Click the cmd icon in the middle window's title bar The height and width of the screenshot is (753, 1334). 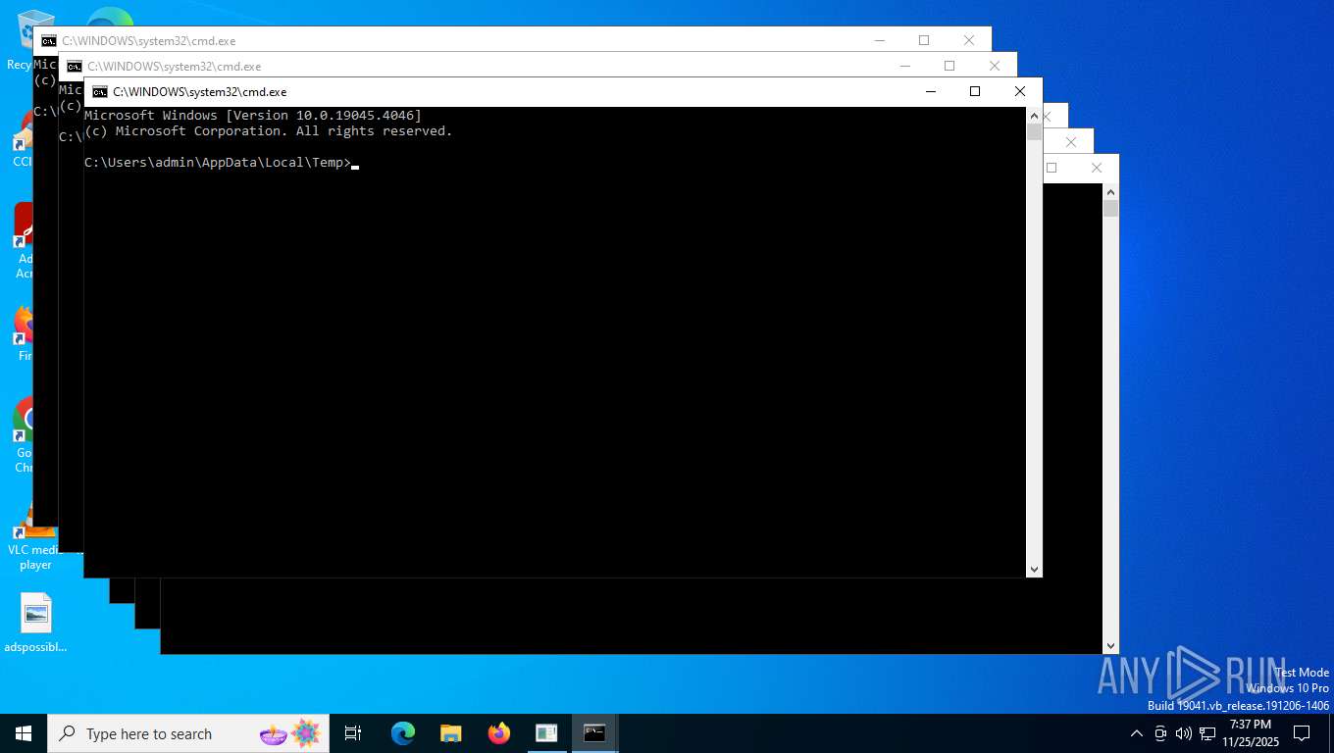tap(74, 67)
